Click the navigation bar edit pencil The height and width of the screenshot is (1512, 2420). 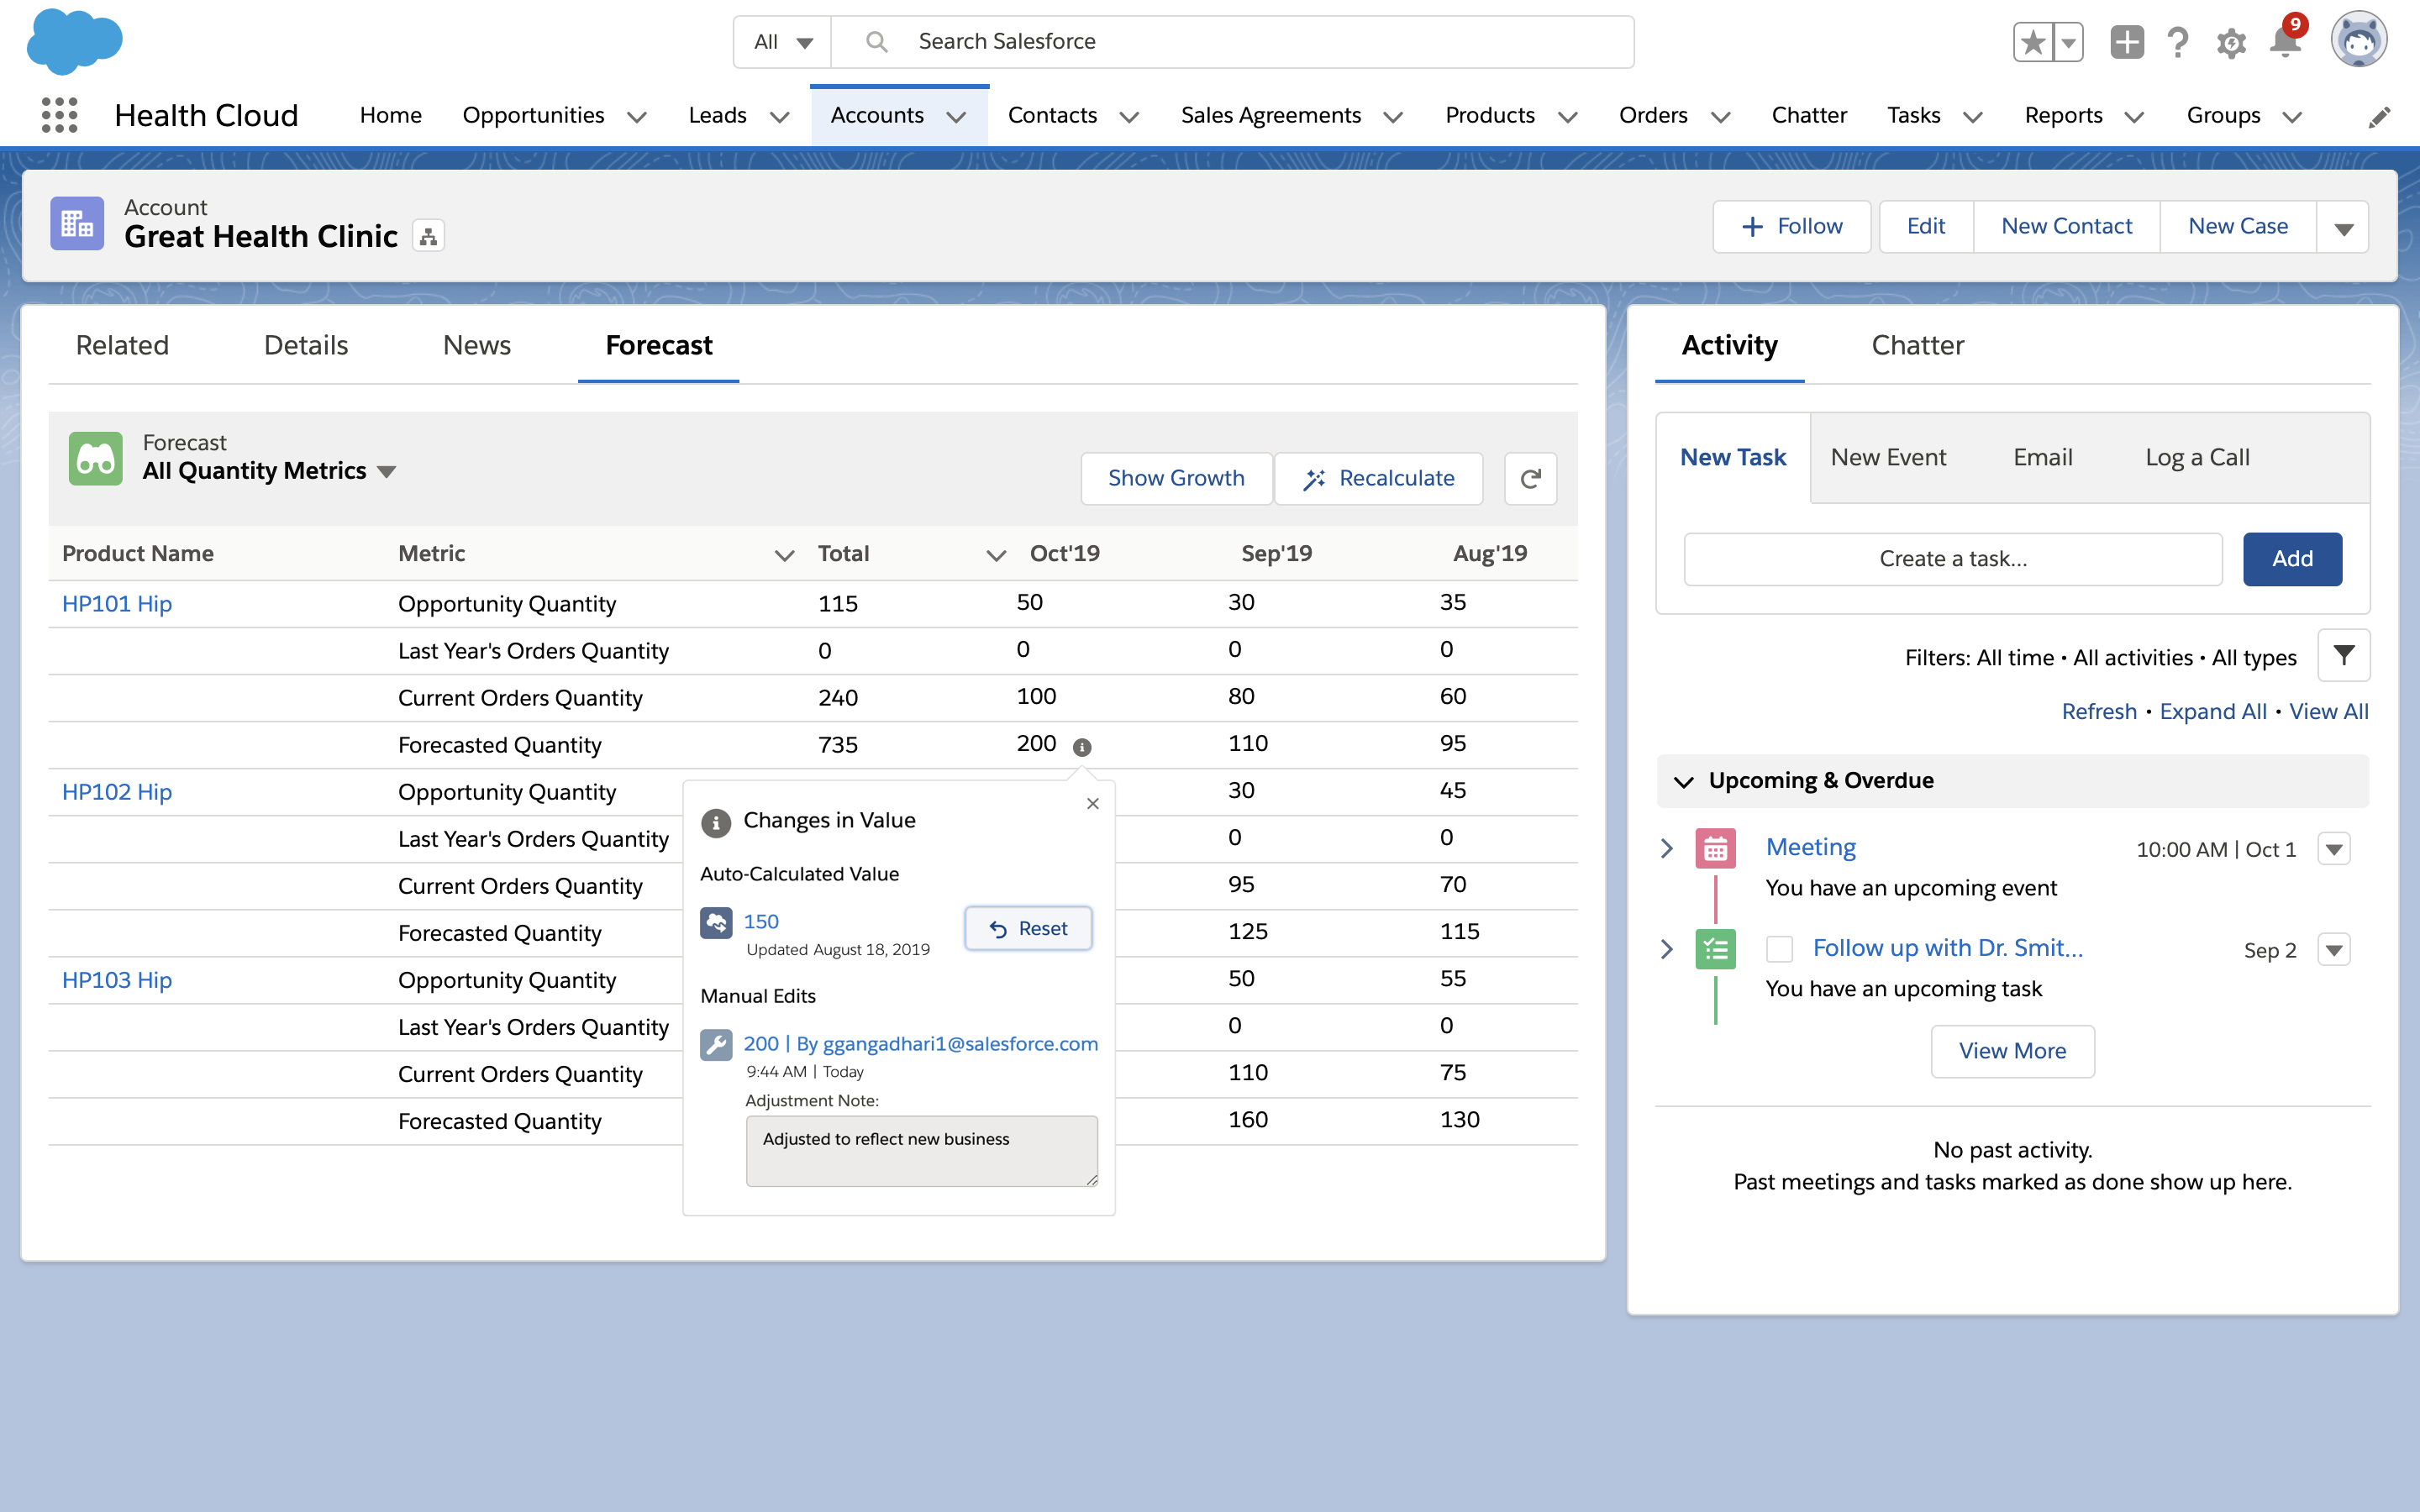(x=2379, y=117)
